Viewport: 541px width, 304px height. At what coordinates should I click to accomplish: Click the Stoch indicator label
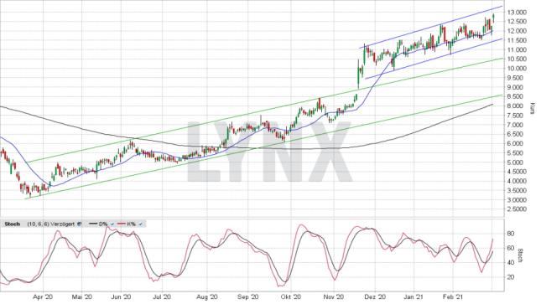[12, 224]
